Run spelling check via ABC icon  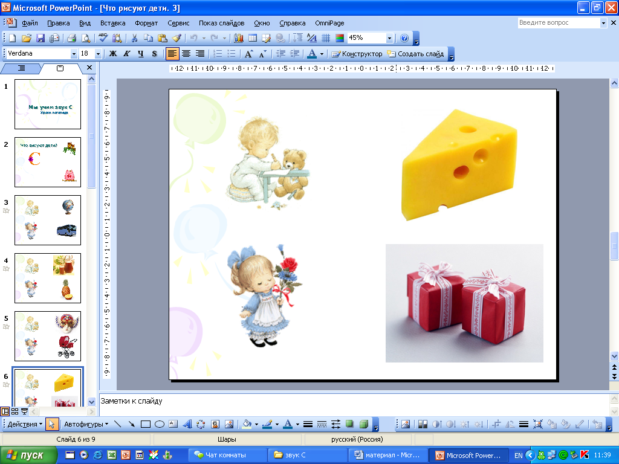coord(103,38)
